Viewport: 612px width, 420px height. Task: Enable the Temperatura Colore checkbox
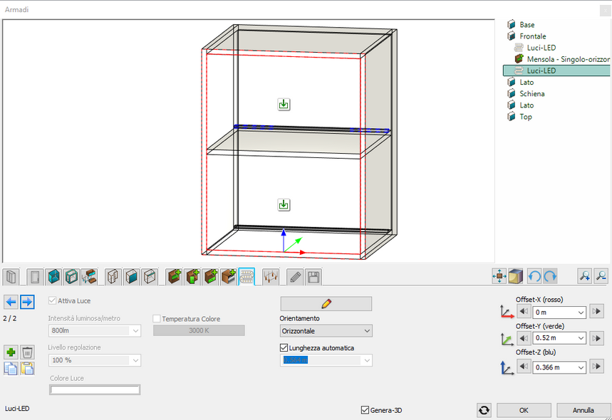coord(157,319)
